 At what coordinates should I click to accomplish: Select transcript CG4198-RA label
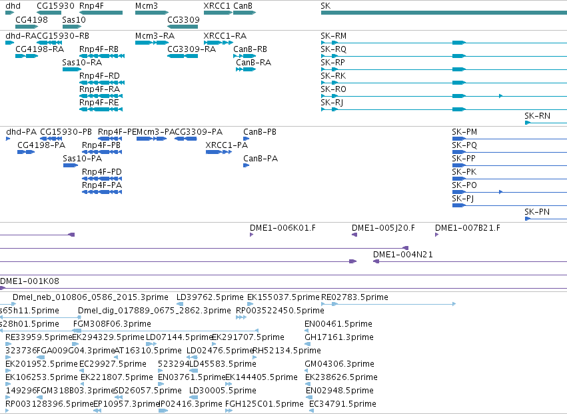(x=40, y=49)
